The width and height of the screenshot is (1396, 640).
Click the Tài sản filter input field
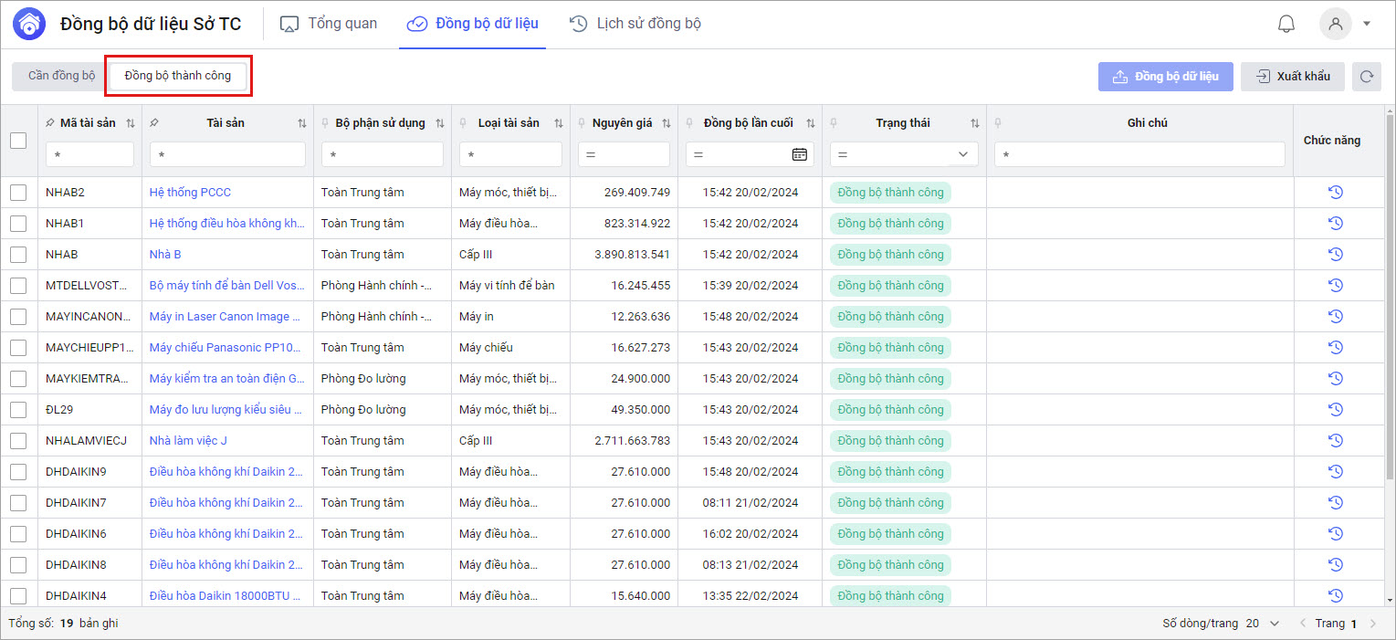[x=227, y=154]
